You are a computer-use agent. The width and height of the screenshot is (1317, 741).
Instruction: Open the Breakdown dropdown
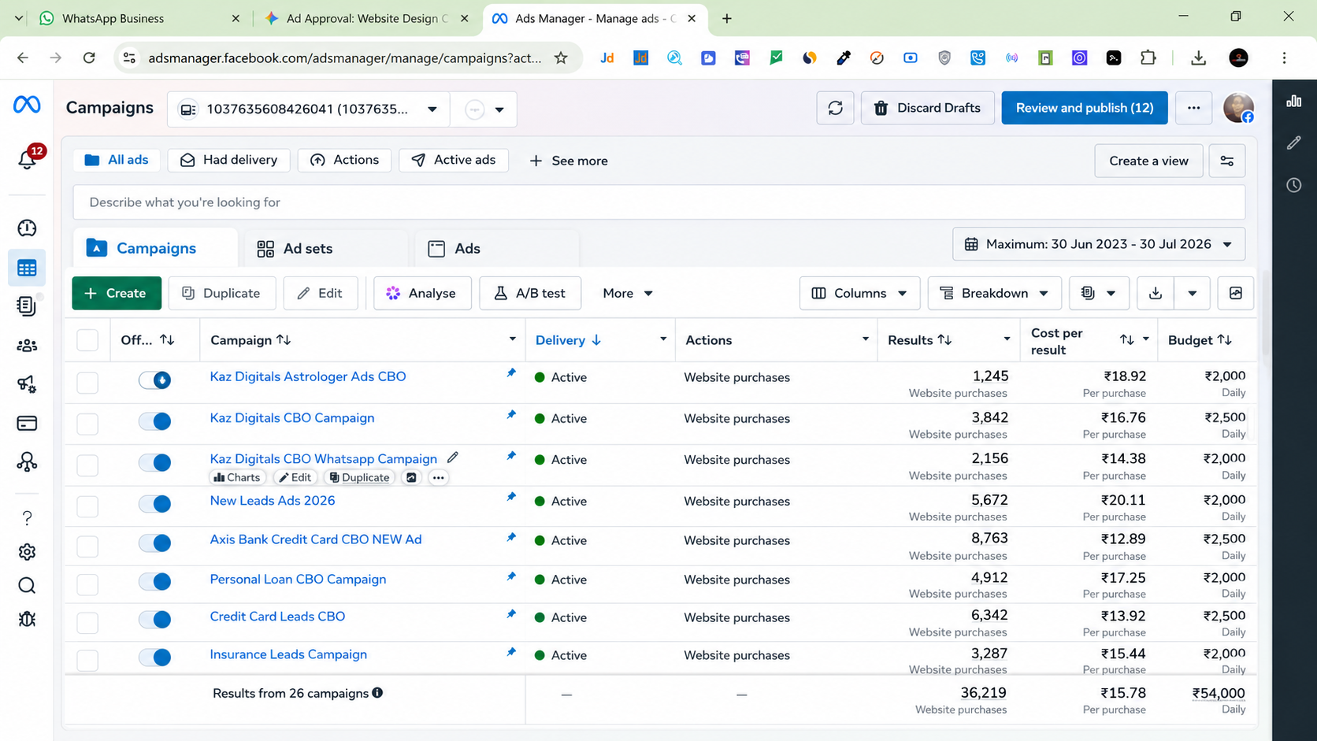tap(994, 293)
